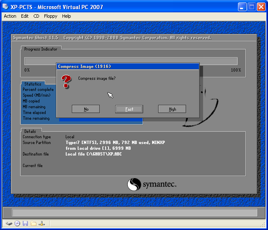Click the 'Destination file' detail label
The image size is (268, 230).
(35, 154)
